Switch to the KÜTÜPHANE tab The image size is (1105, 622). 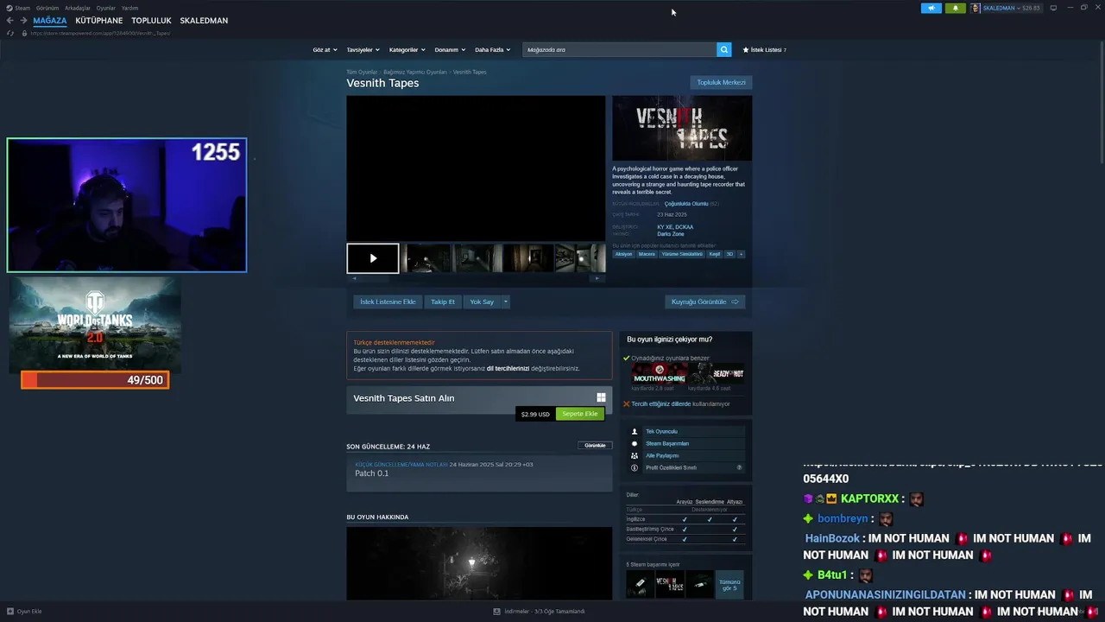pyautogui.click(x=99, y=21)
